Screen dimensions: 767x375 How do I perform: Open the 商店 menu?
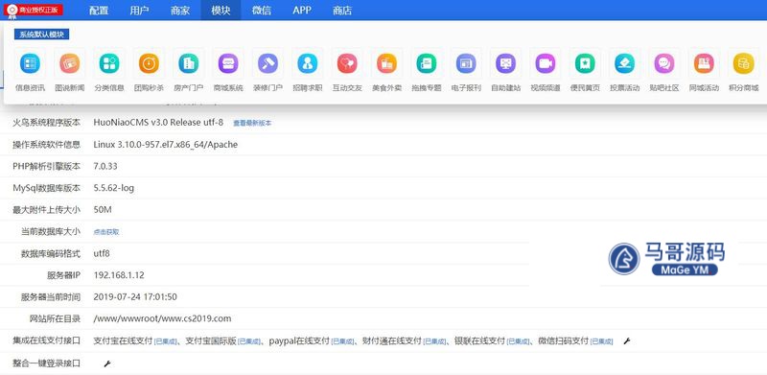[342, 11]
